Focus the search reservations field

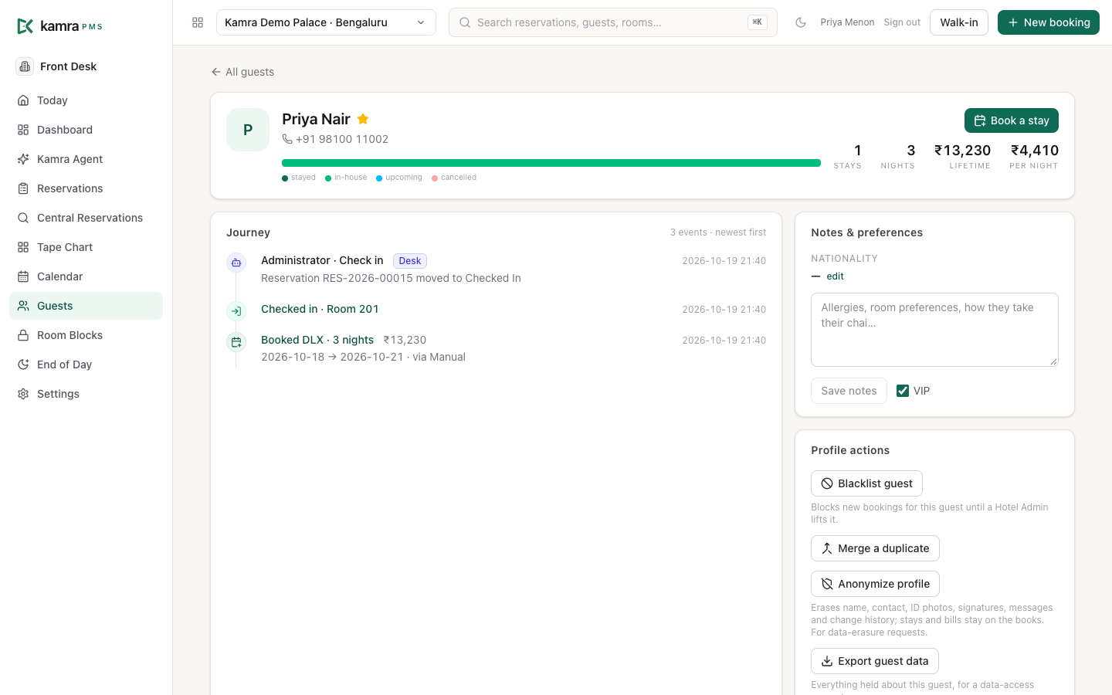coord(613,22)
